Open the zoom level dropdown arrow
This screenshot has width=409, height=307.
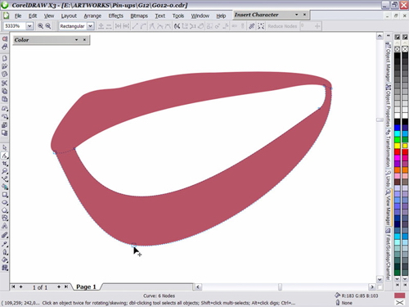29,26
